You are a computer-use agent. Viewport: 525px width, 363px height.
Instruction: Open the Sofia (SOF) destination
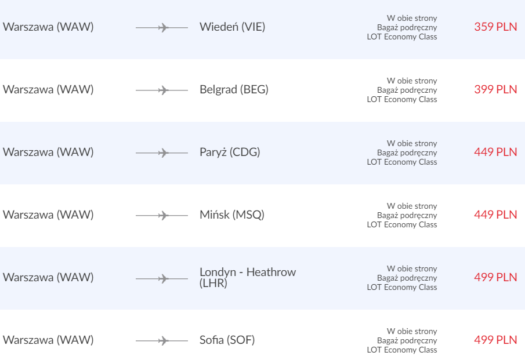point(227,340)
